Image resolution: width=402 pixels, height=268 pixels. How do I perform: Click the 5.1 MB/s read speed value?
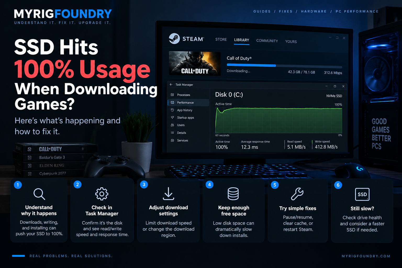coord(296,147)
